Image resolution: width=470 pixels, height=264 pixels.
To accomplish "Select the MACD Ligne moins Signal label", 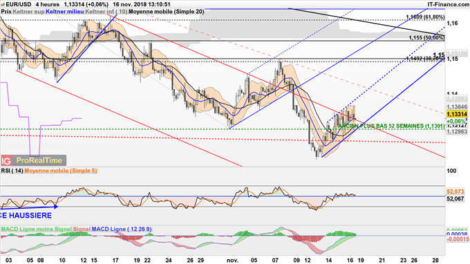I will coord(36,229).
